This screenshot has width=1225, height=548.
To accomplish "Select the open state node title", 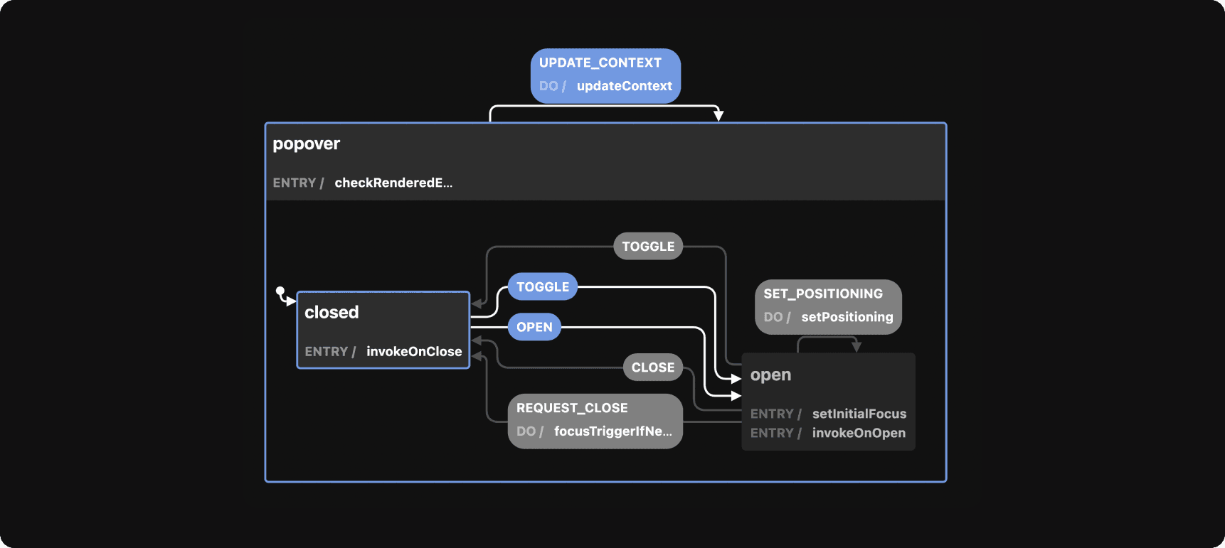I will pos(770,375).
